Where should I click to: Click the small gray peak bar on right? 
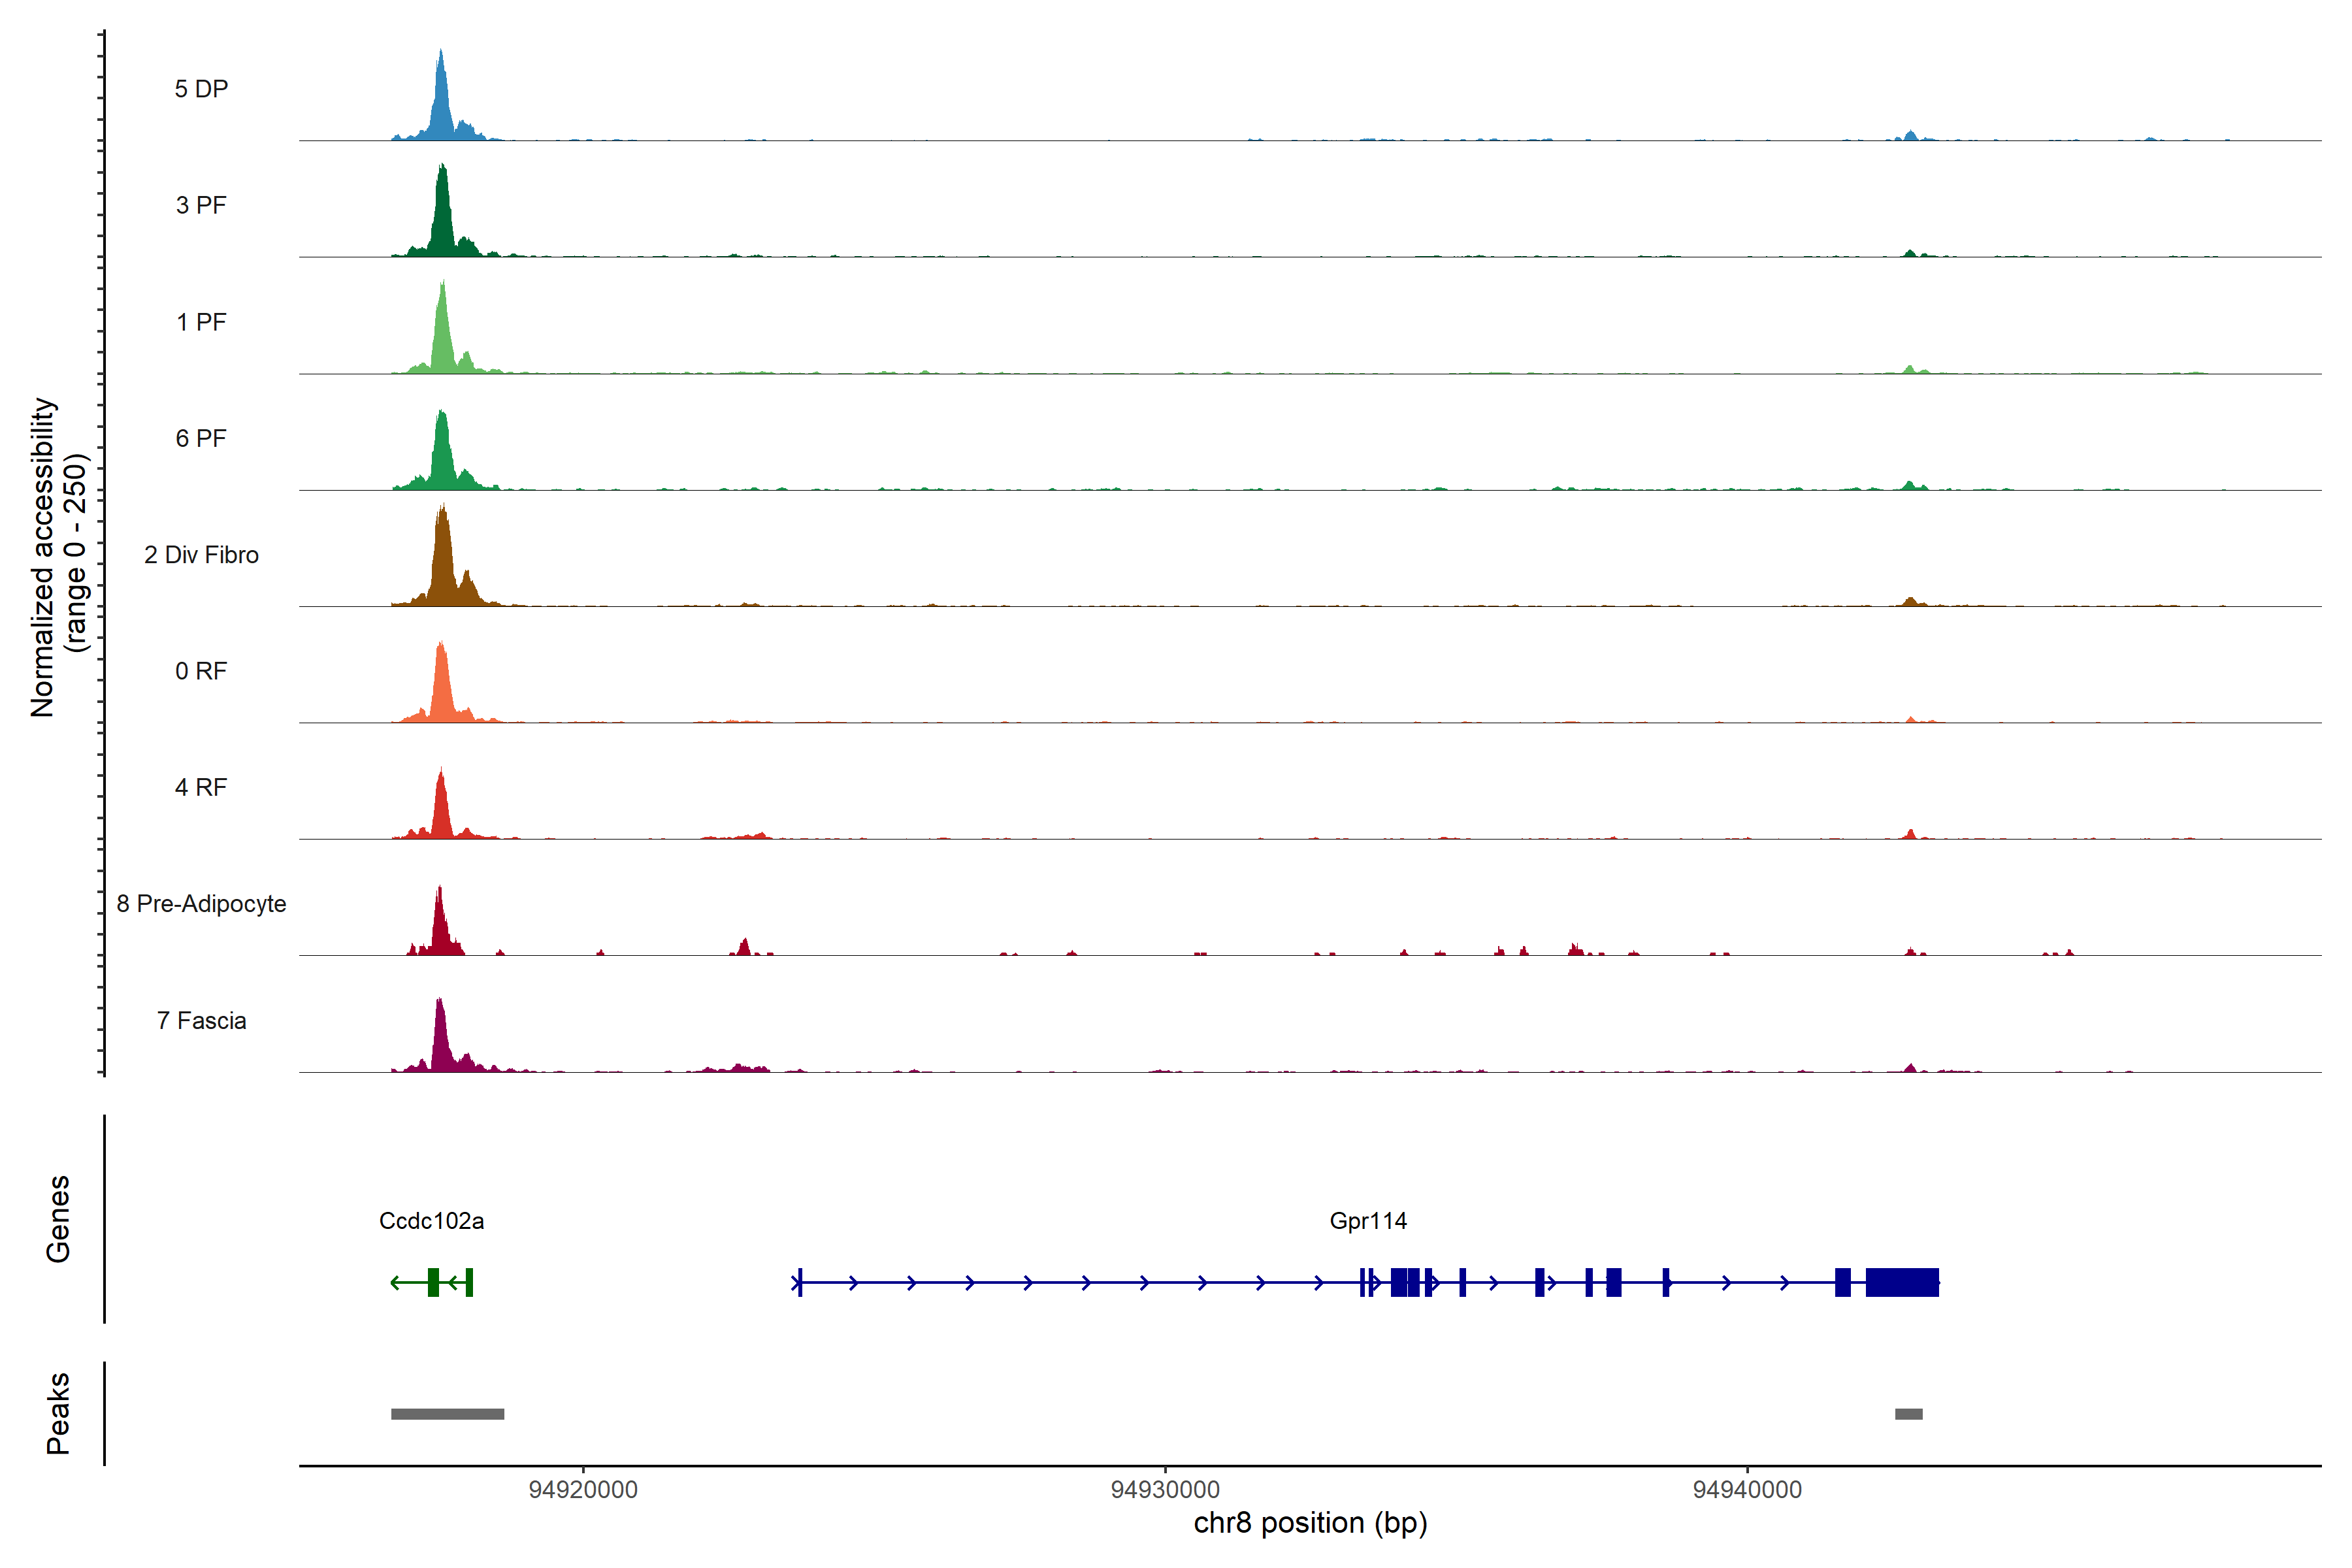[1908, 1414]
